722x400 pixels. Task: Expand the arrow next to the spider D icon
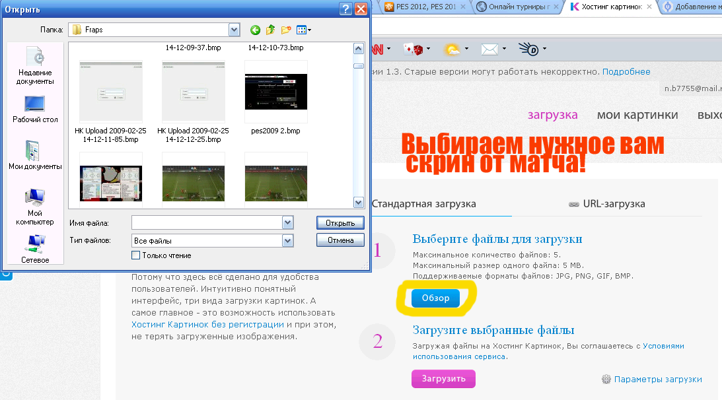pos(545,49)
